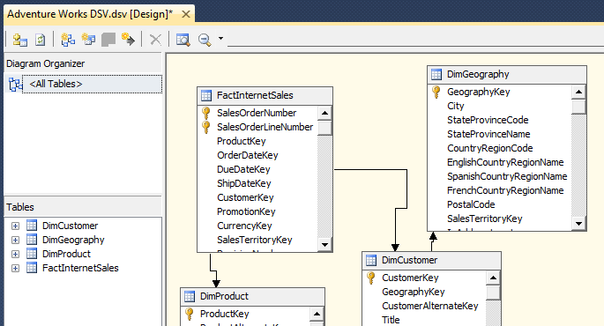Select the CustomerAlternateKey column
Screen dimensions: 604x326
[430, 306]
